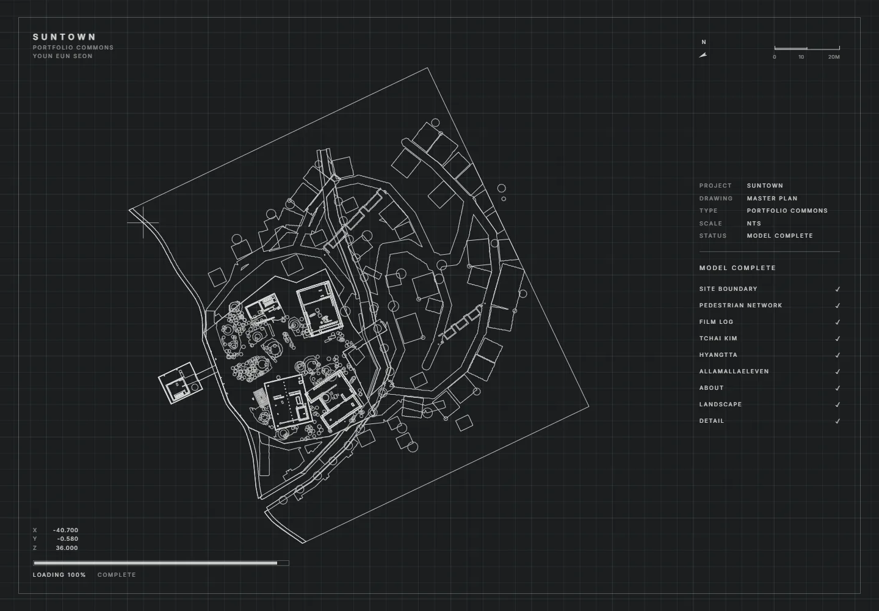
Task: Click the LOADING 100% label
Action: pyautogui.click(x=59, y=575)
